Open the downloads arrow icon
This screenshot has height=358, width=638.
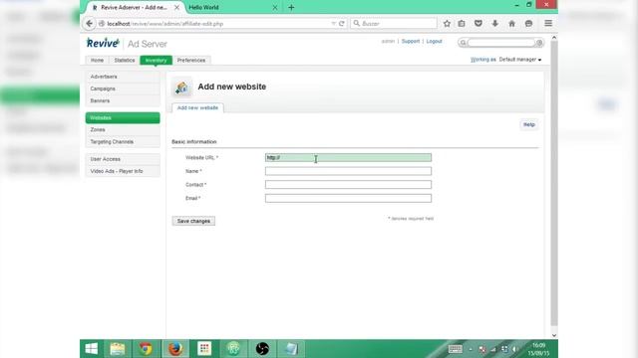[x=494, y=24]
